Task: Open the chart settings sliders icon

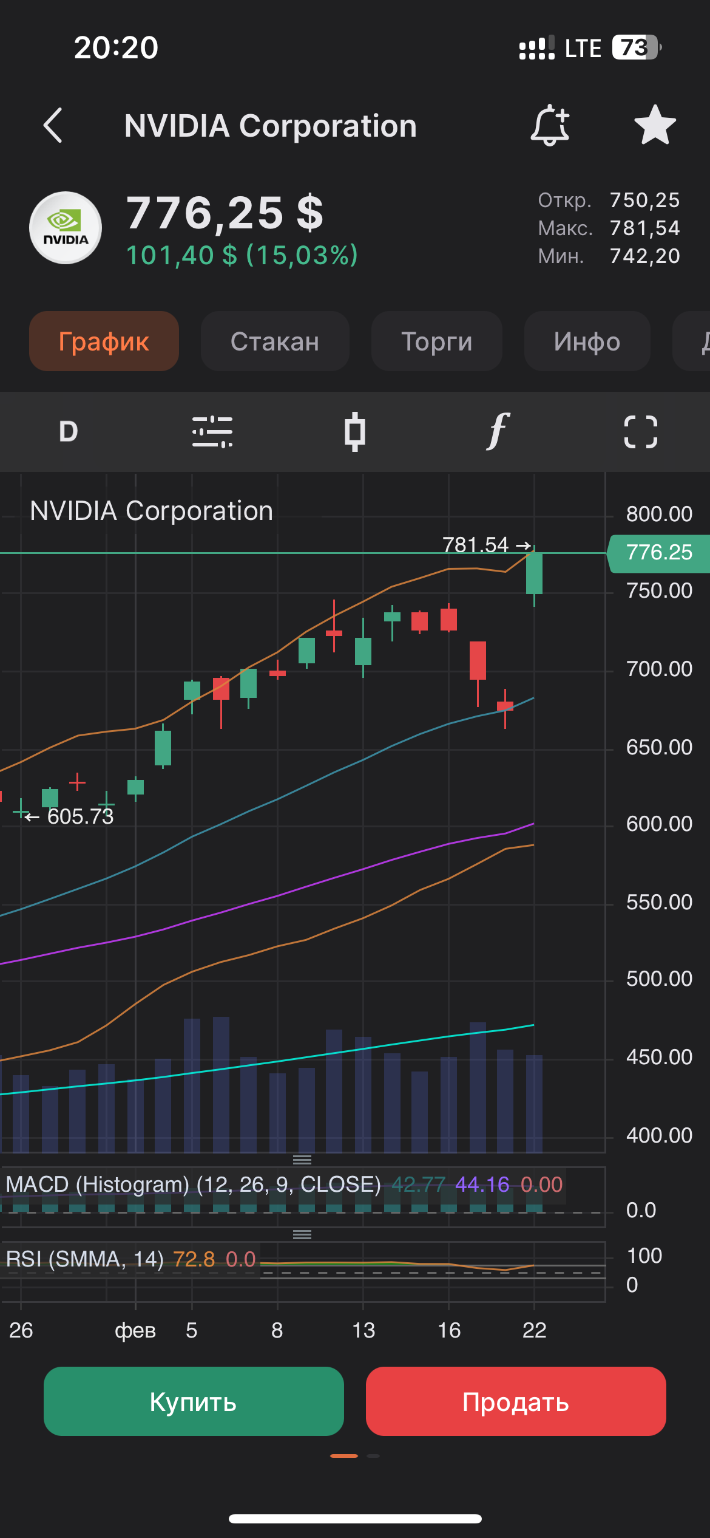Action: (212, 432)
